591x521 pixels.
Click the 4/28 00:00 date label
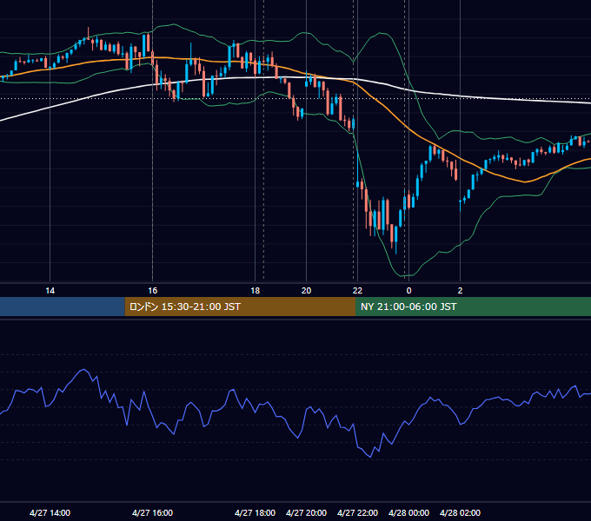[408, 512]
